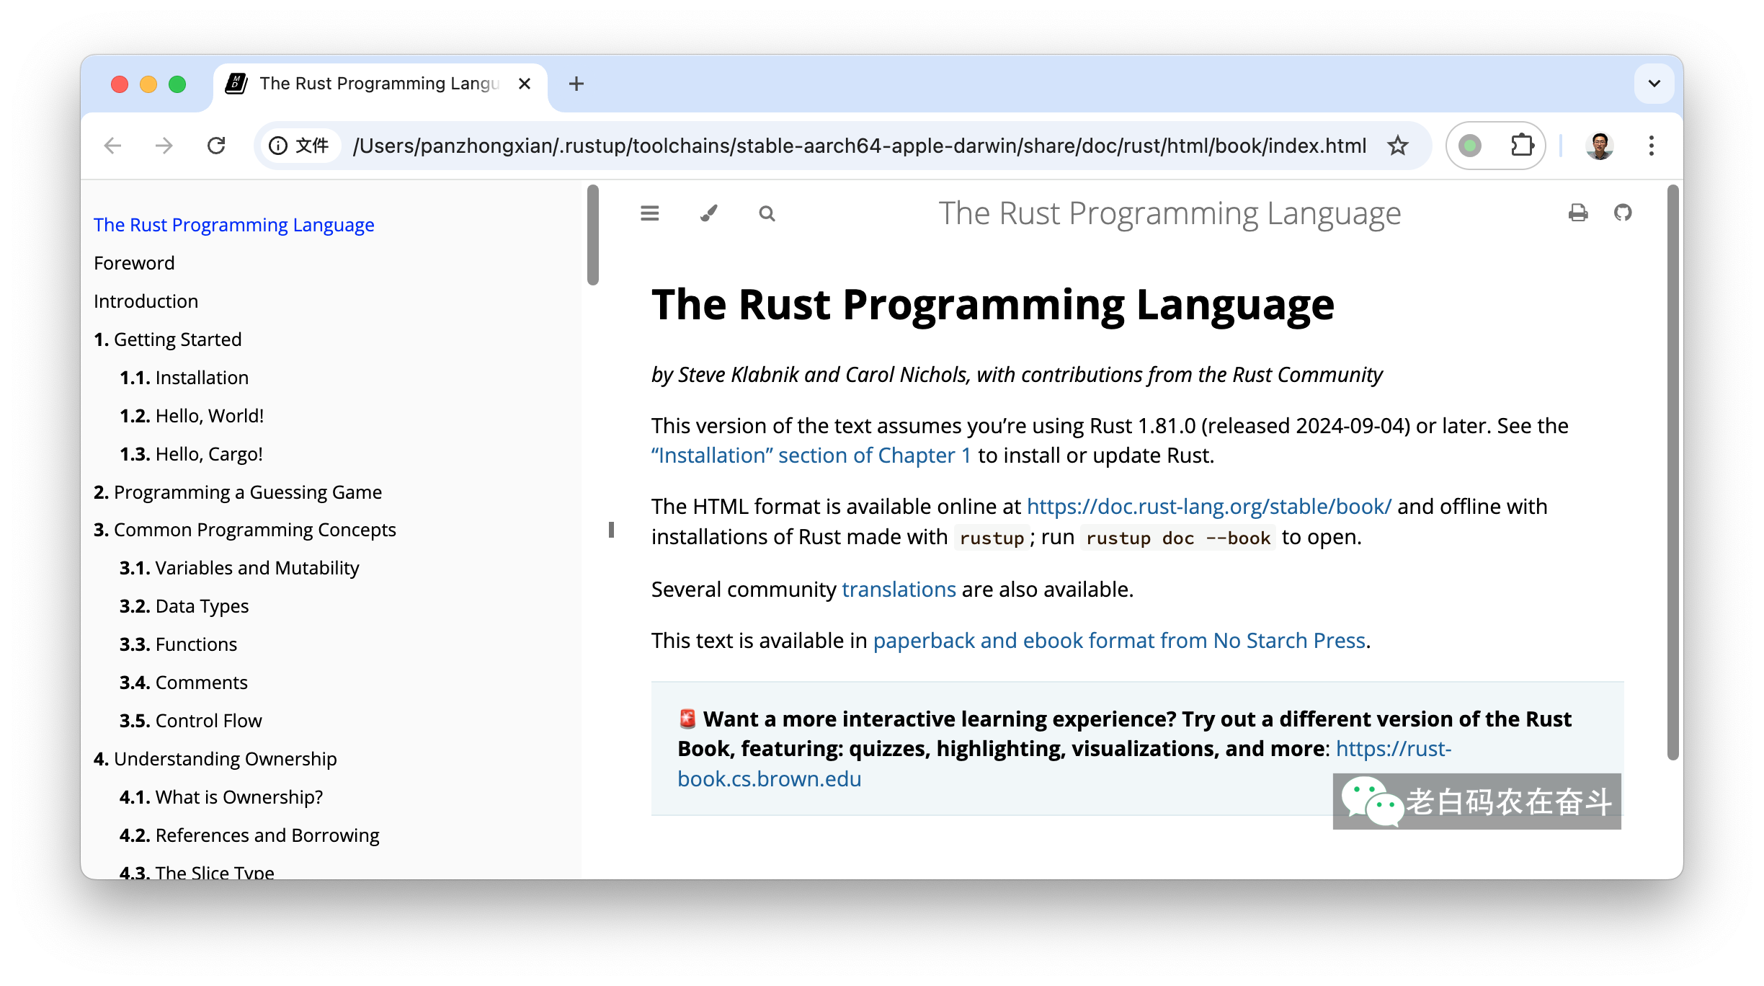Screen dimensions: 1764x986
Task: Click the paintbrush/edit icon
Action: (708, 213)
